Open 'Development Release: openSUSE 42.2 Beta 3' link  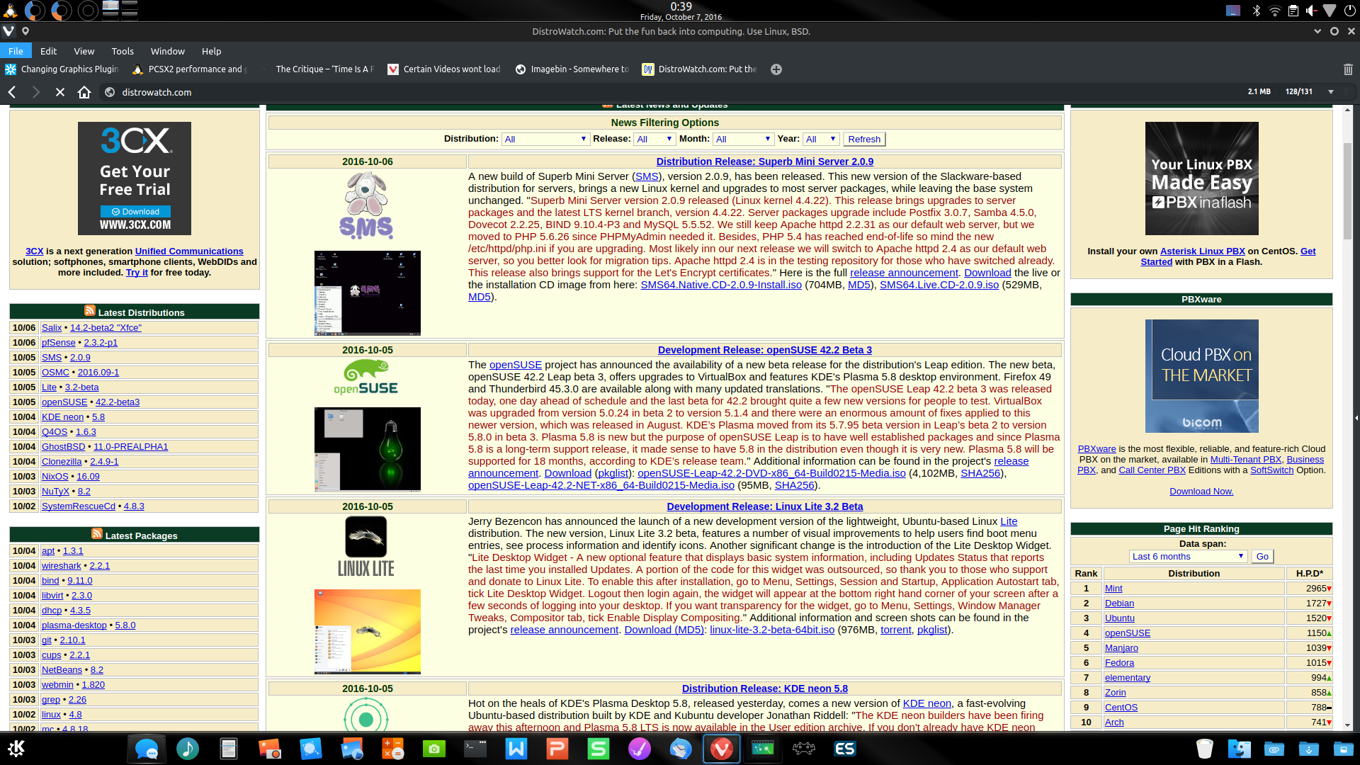(x=764, y=350)
